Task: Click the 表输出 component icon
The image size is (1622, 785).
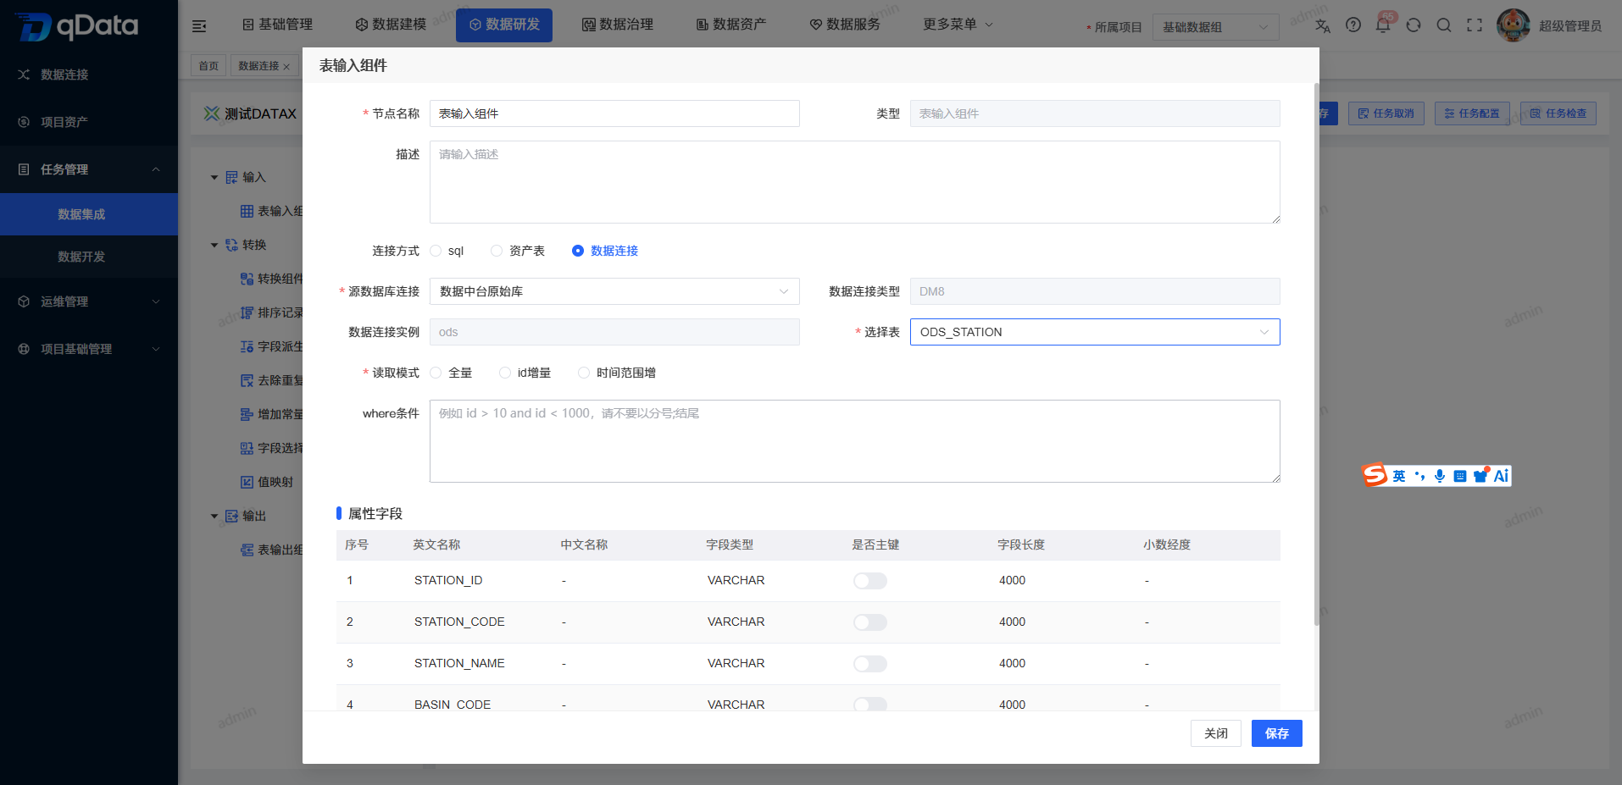Action: [247, 550]
